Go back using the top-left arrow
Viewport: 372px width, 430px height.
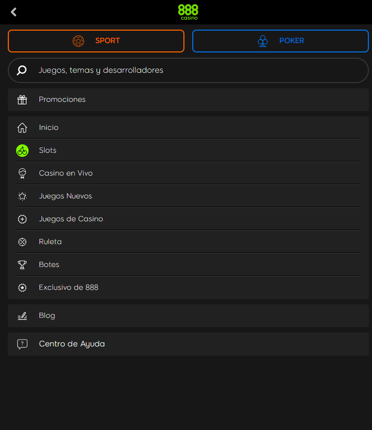pos(14,12)
